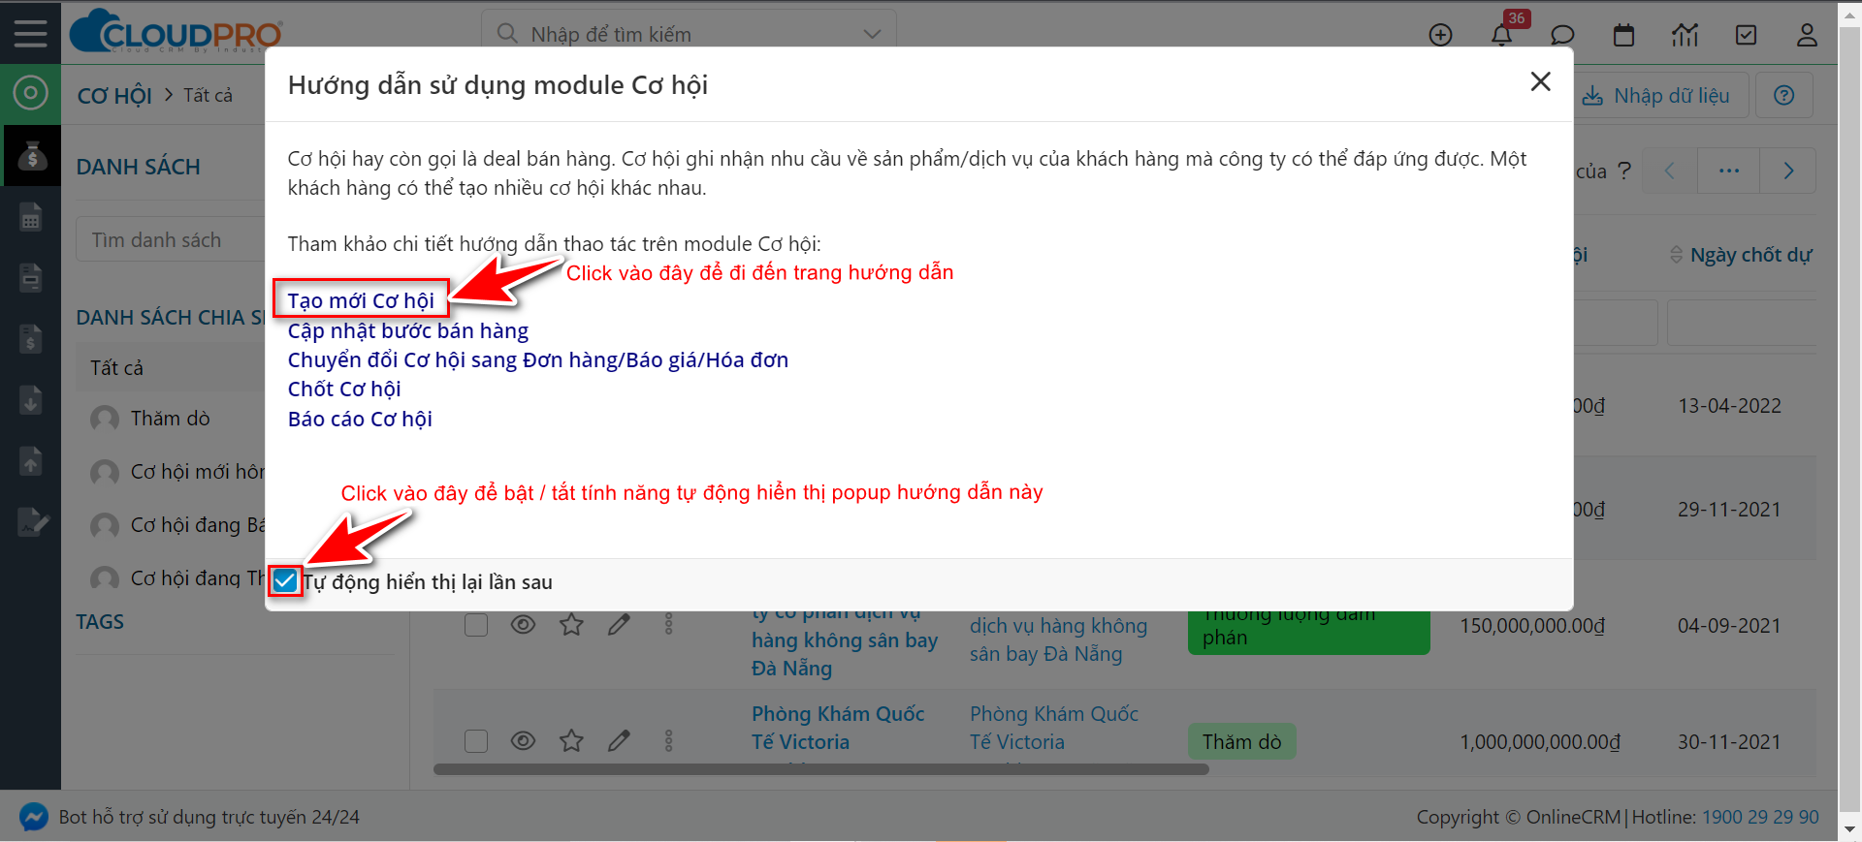Edit the Đà Nẵng airport row pencil
This screenshot has width=1862, height=842.
619,625
